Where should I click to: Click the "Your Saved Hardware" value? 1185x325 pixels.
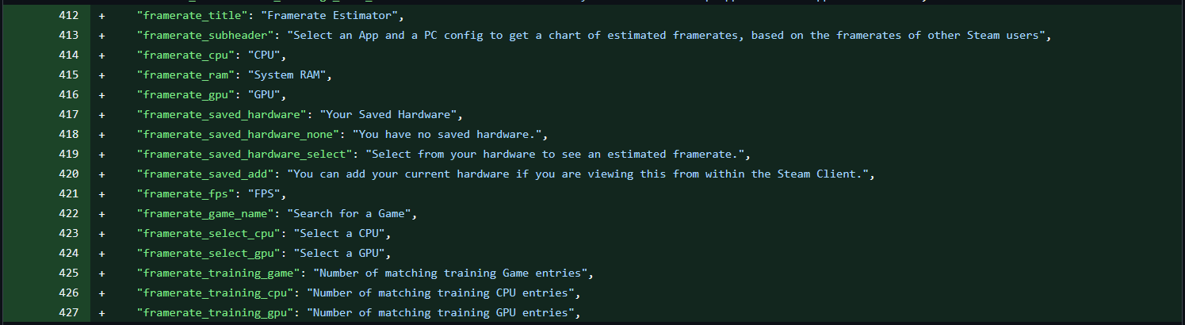[x=385, y=115]
